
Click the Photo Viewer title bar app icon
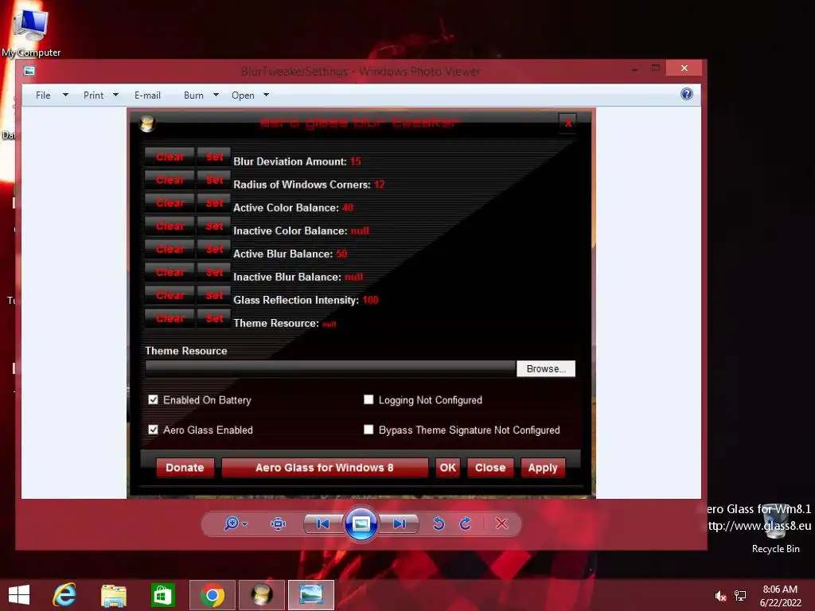pos(29,71)
